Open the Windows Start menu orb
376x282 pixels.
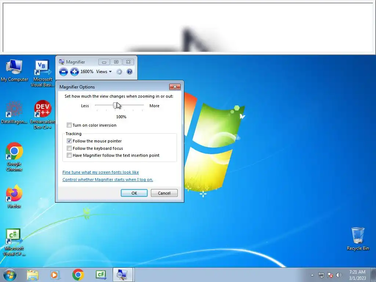(x=10, y=275)
